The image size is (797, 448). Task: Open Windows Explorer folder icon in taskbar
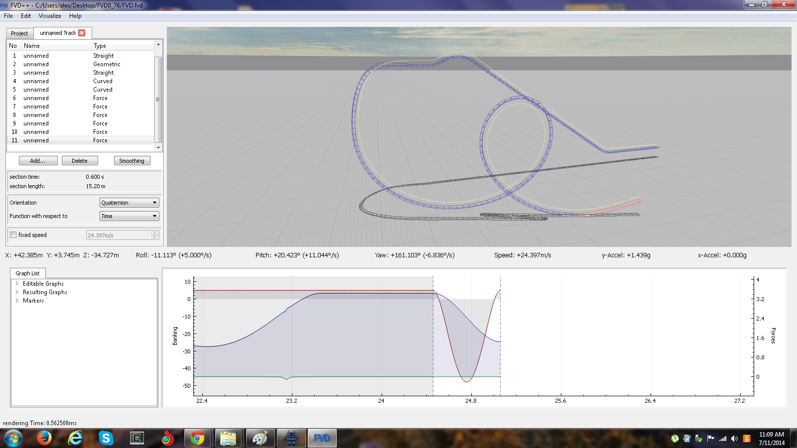click(x=228, y=438)
